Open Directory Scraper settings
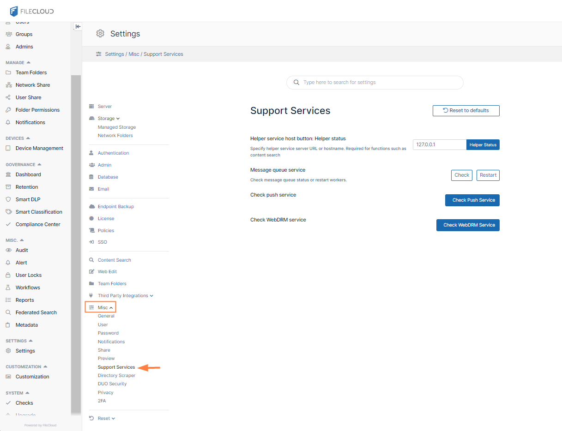Screen dimensions: 562x431 click(116, 376)
